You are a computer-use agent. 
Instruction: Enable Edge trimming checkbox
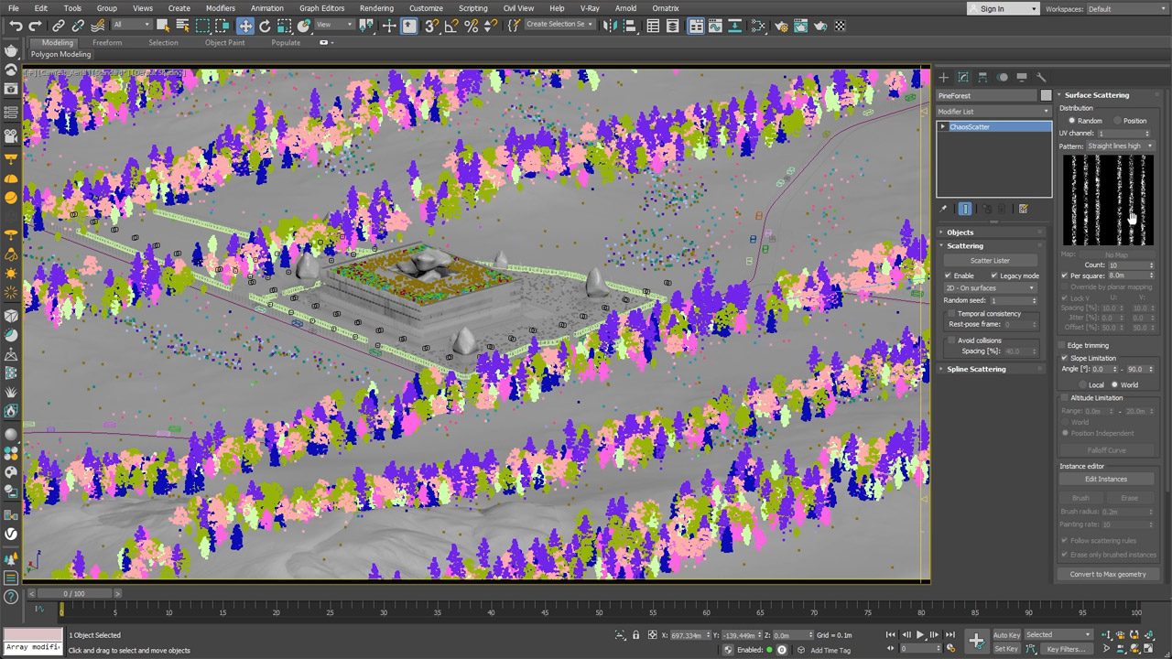coord(1062,345)
